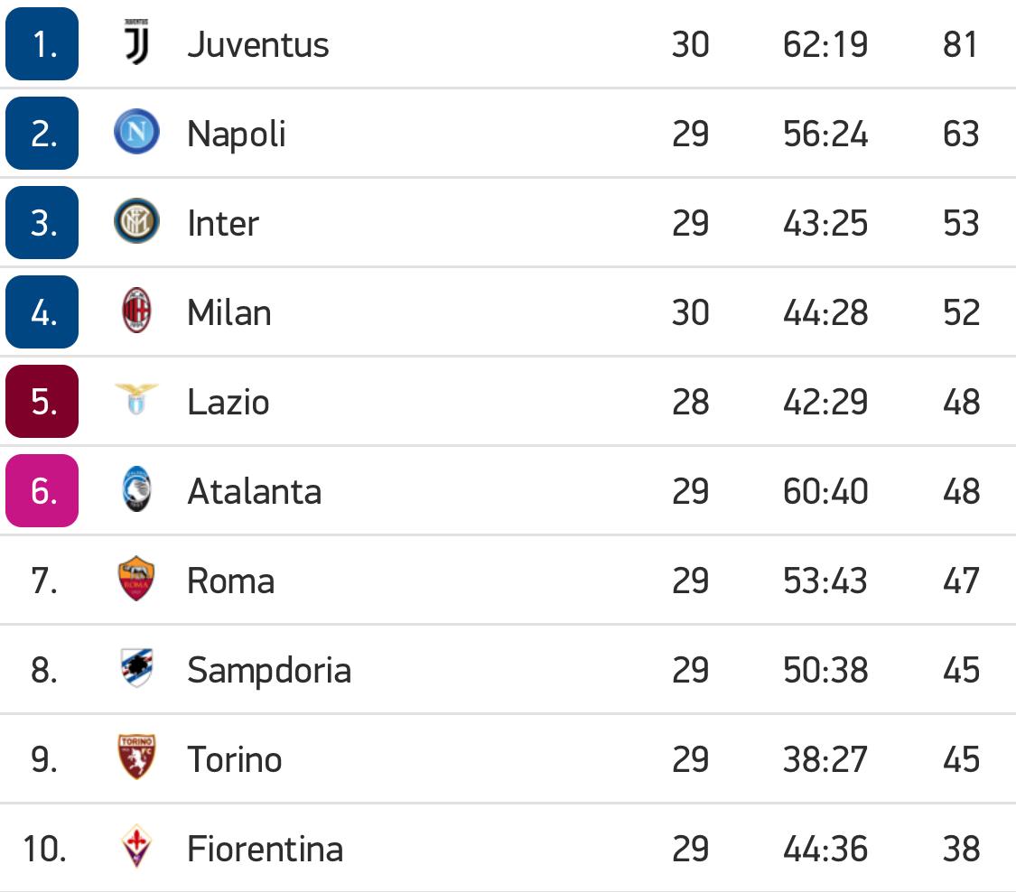This screenshot has width=1016, height=892.
Task: Click the blue position 1 badge
Action: tap(42, 44)
